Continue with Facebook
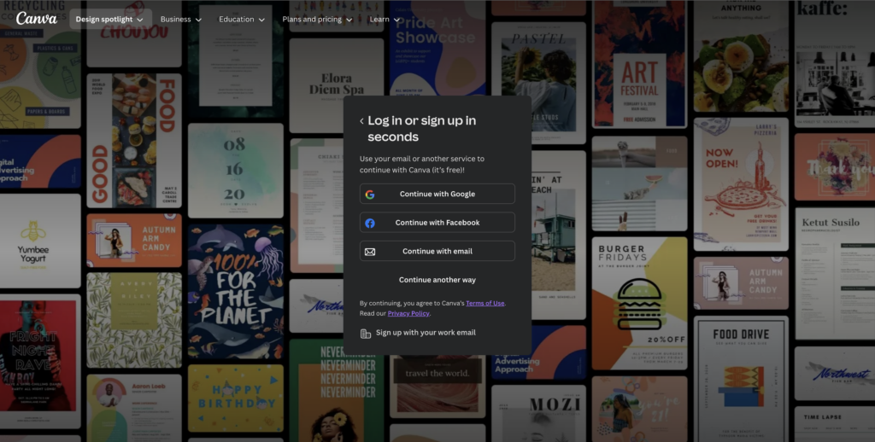Screen dimensions: 875x442 (437, 223)
